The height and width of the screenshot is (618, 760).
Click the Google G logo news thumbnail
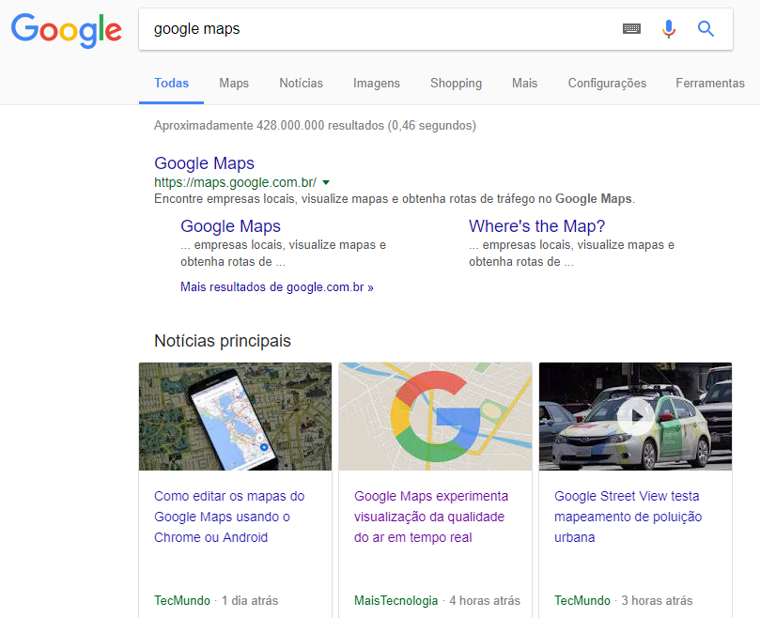(435, 416)
